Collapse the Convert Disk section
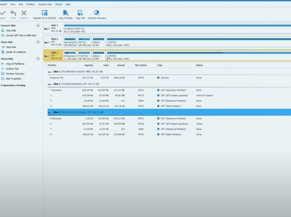Image resolution: width=291 pixels, height=217 pixels. pos(38,26)
